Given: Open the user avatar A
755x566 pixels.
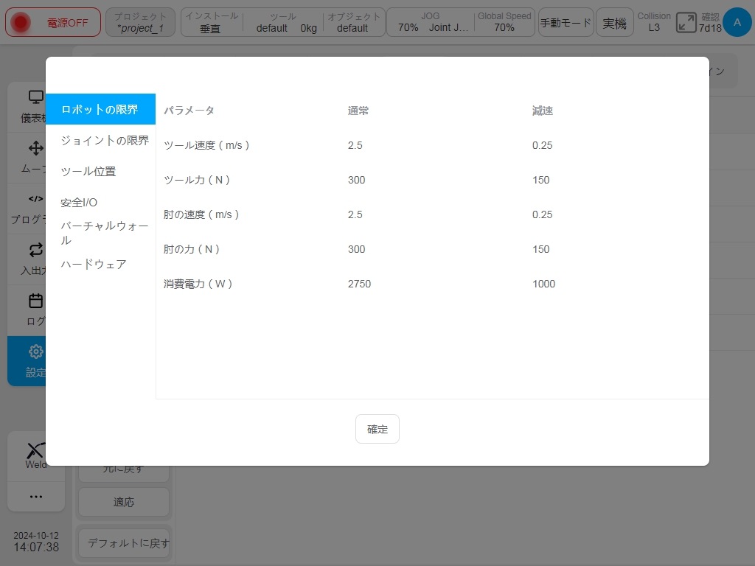Looking at the screenshot, I should 737,22.
